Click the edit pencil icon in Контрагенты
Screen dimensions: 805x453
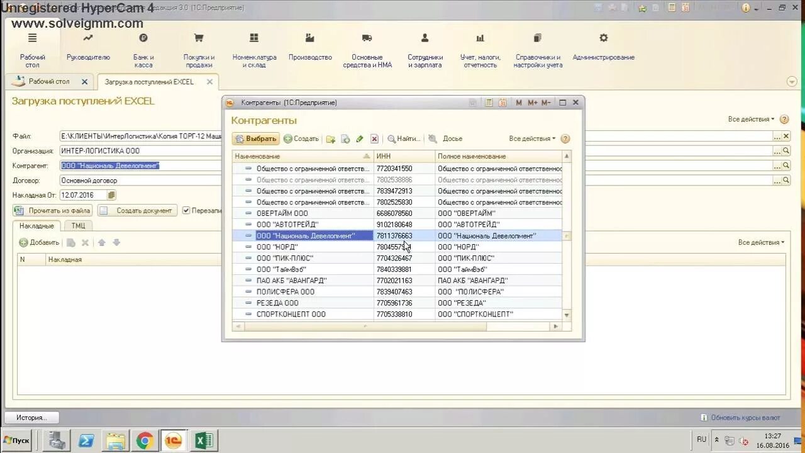click(360, 139)
